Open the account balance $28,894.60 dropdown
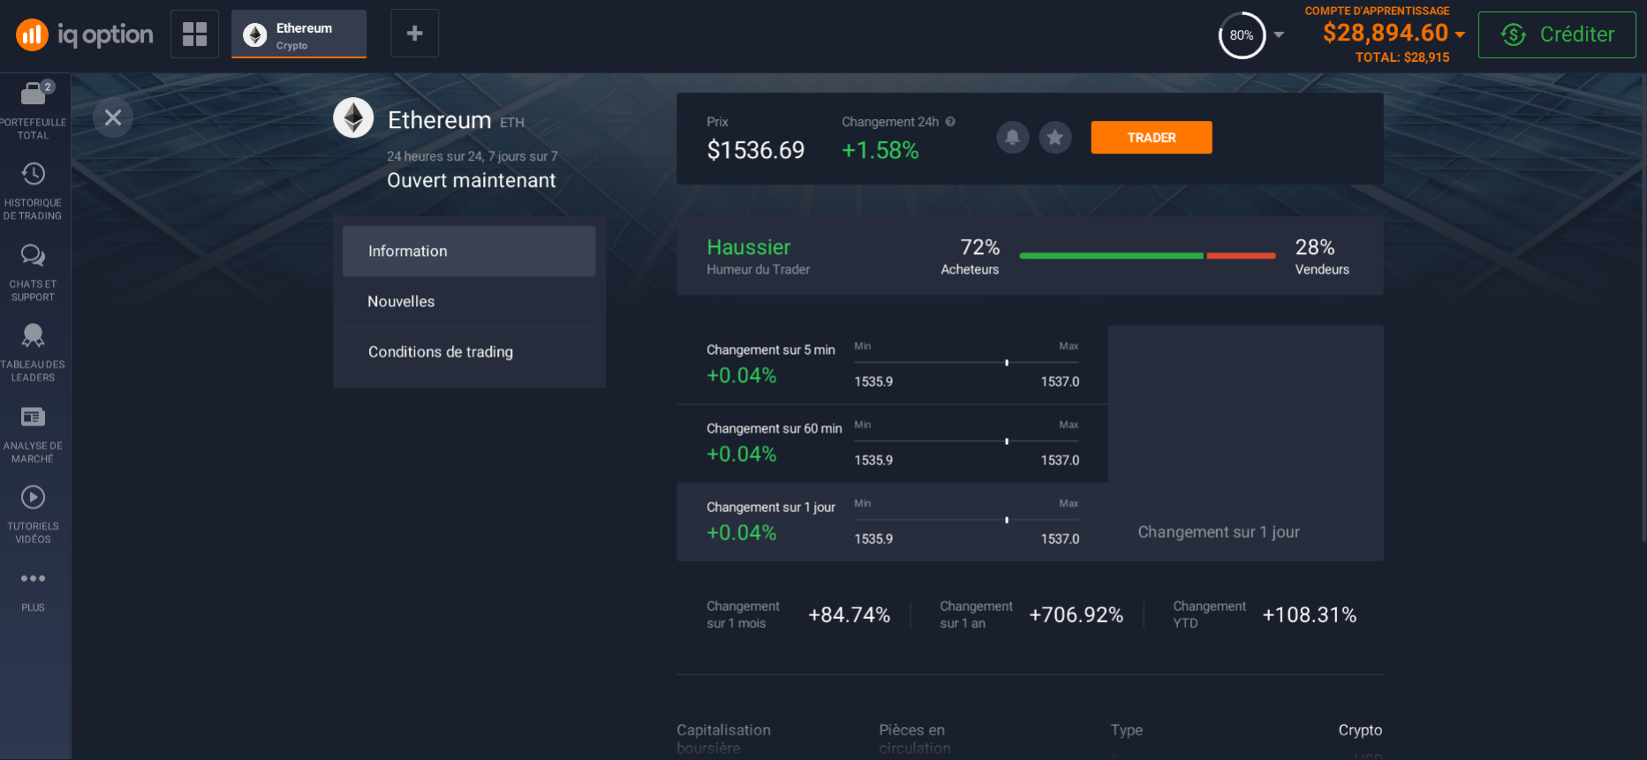 point(1394,34)
